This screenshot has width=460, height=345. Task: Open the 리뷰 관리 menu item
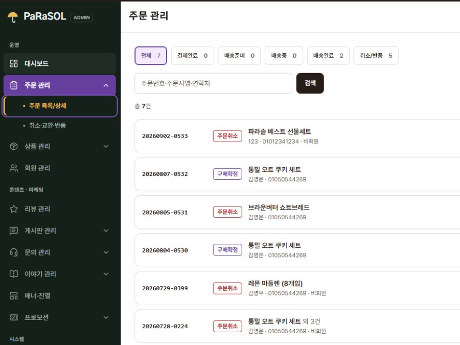[x=60, y=209]
